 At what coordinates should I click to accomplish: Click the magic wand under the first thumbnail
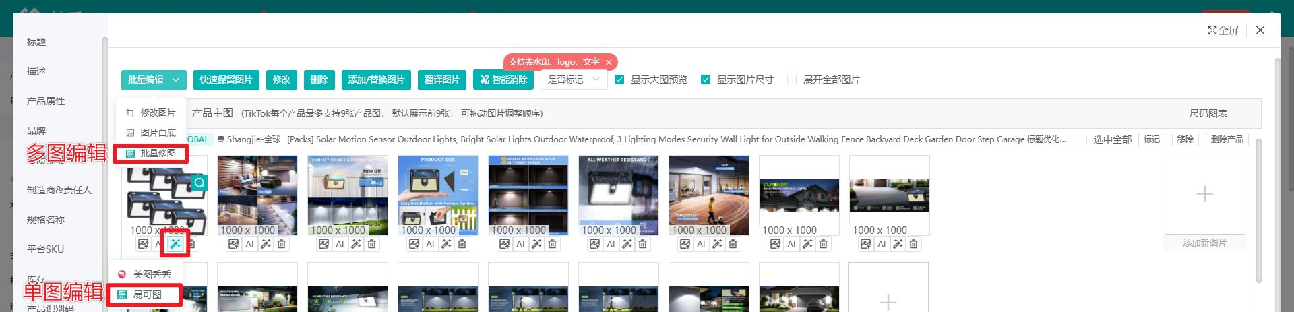[175, 244]
